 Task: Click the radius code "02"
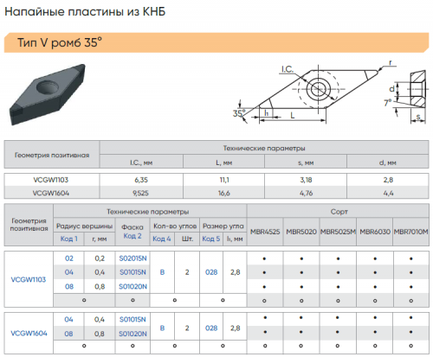(69, 258)
